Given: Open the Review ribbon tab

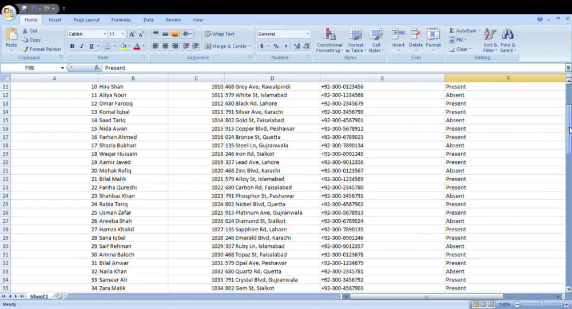Looking at the screenshot, I should (x=173, y=19).
